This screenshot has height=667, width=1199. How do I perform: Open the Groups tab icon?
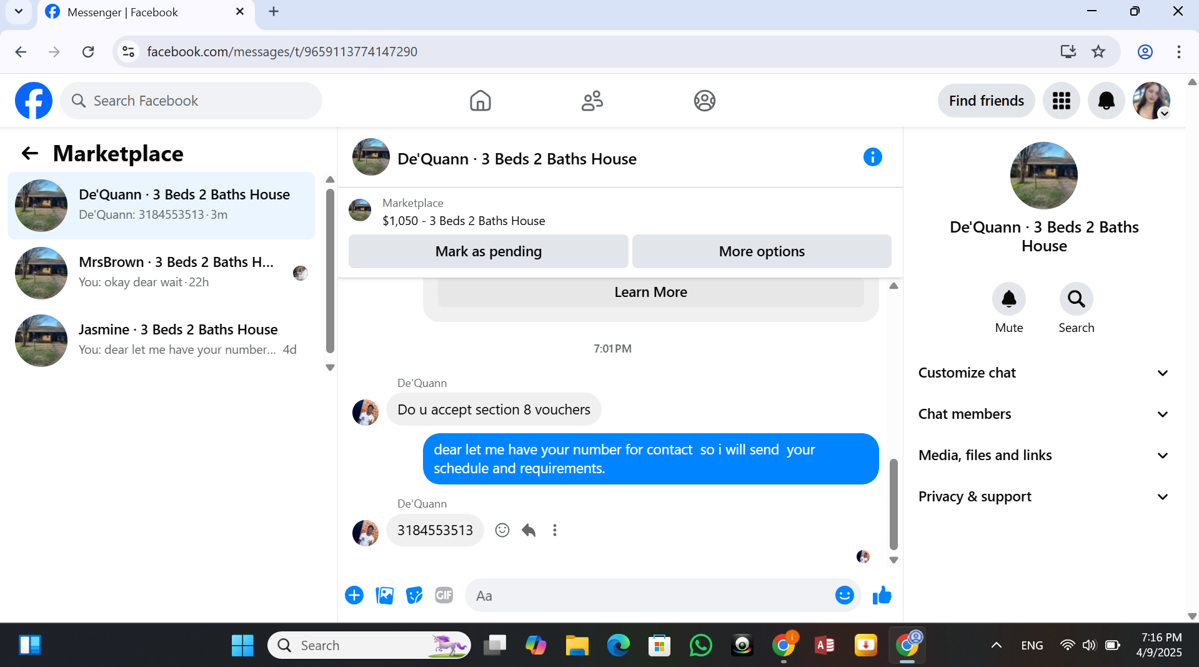pos(704,101)
